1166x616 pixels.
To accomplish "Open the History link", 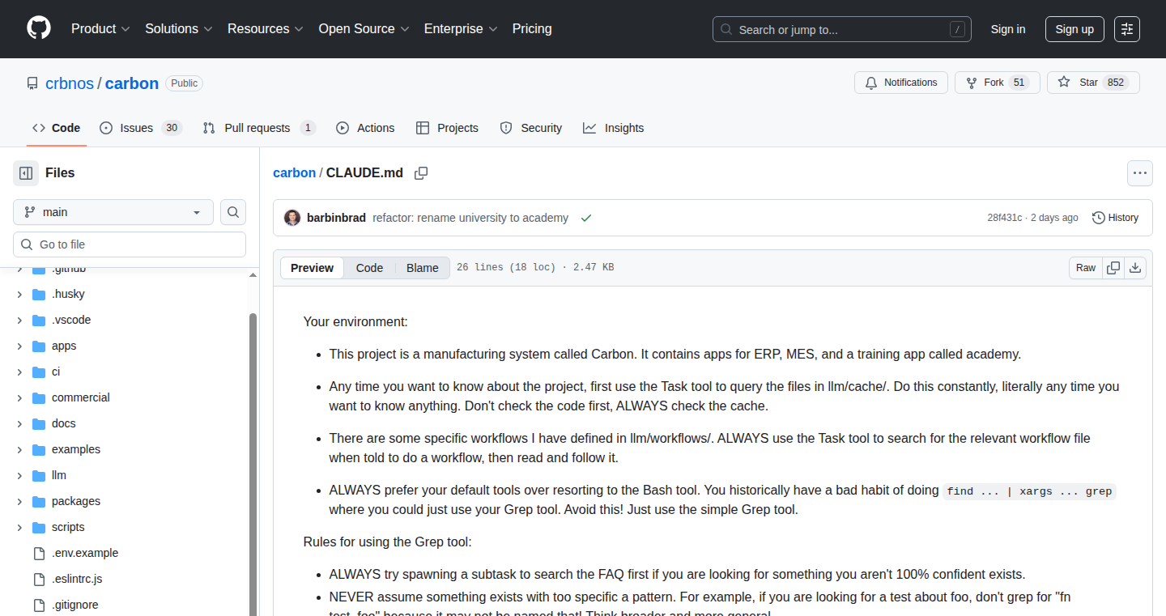I will [x=1115, y=218].
